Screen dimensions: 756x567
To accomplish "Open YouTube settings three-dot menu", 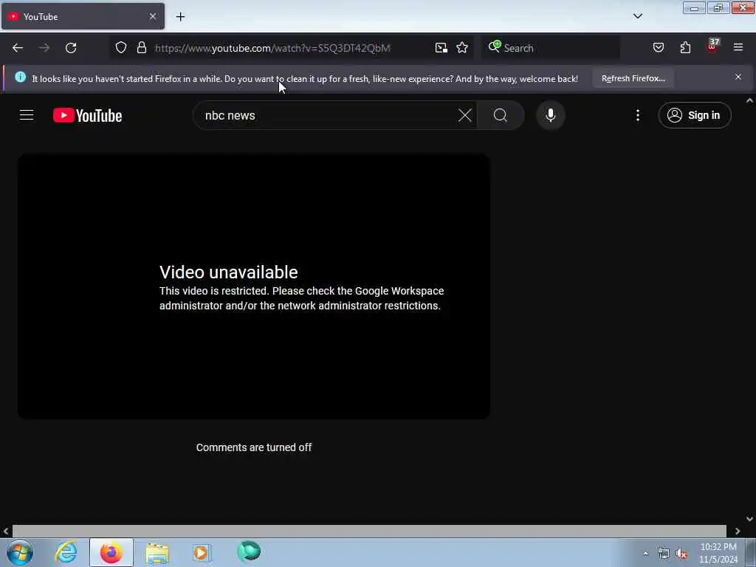I will click(x=637, y=115).
